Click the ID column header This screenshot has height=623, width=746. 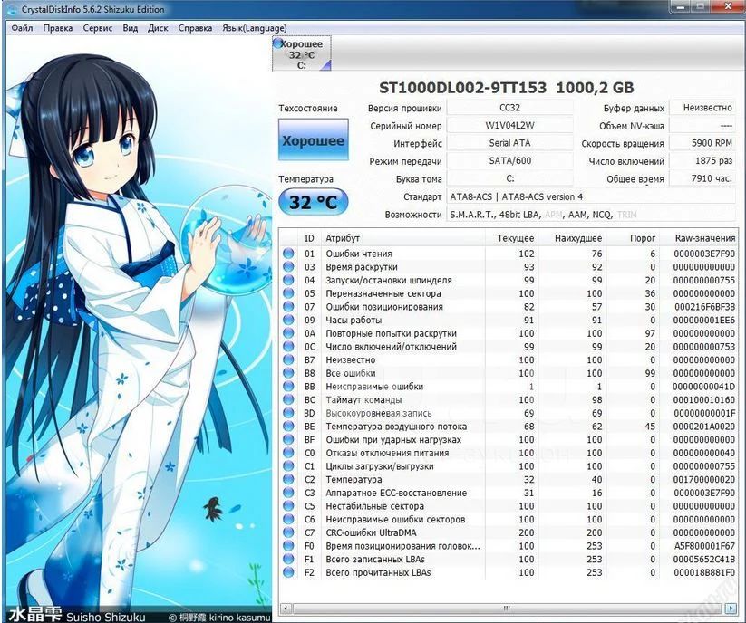309,238
